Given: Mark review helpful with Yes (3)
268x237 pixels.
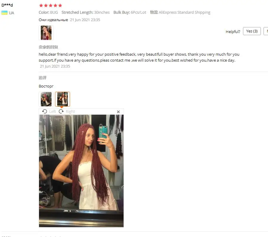Looking at the screenshot, I should tap(252, 31).
